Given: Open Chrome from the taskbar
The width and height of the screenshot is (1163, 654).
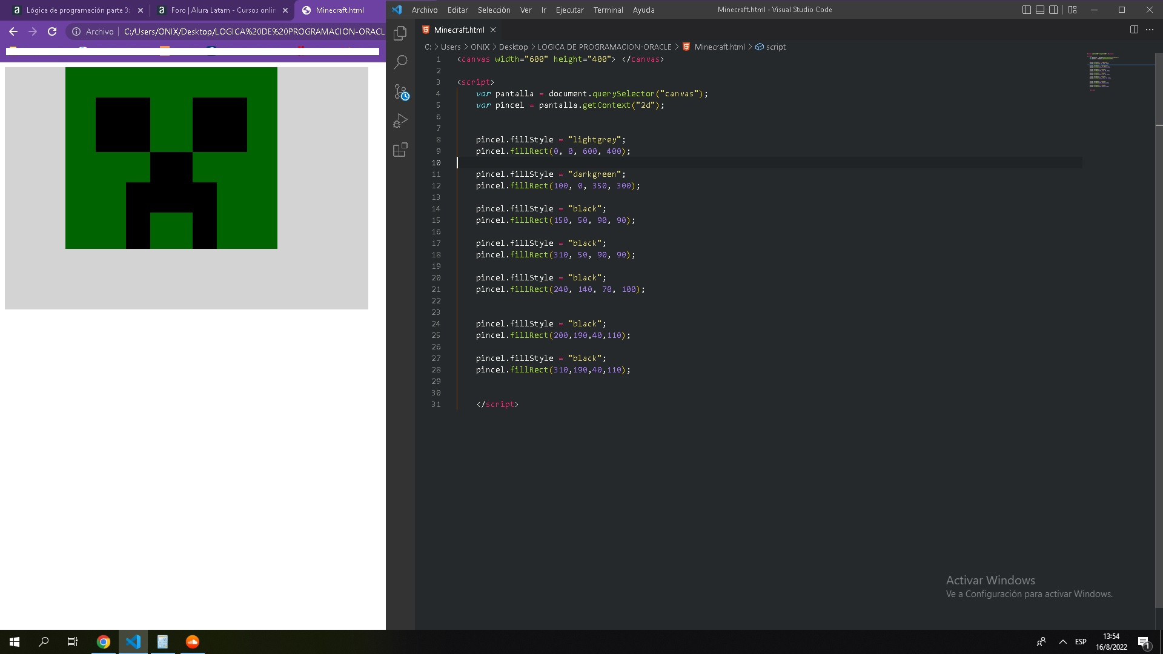Looking at the screenshot, I should (104, 642).
